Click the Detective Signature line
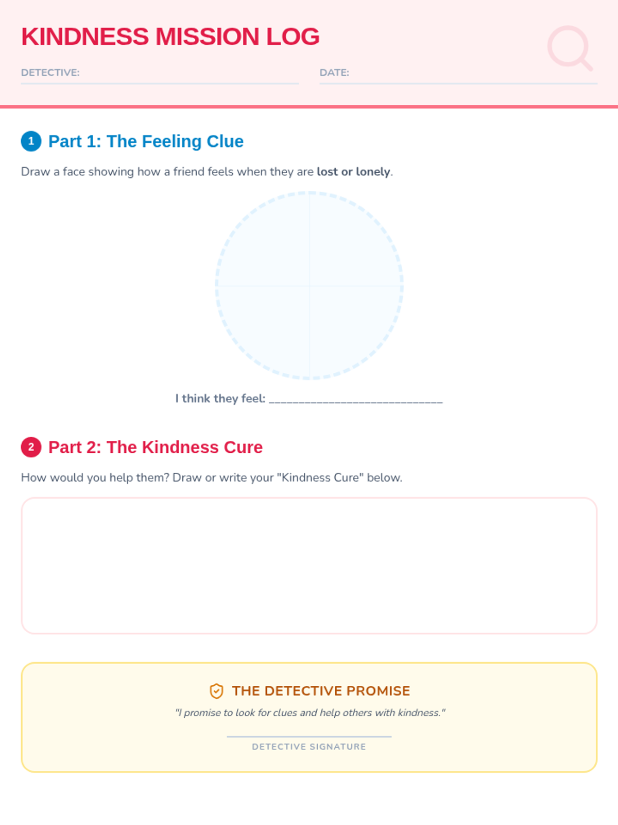Viewport: 618px width, 825px height. [x=309, y=736]
